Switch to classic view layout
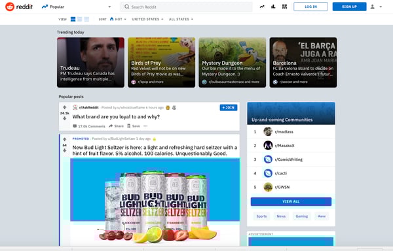The width and height of the screenshot is (393, 251). click(80, 19)
